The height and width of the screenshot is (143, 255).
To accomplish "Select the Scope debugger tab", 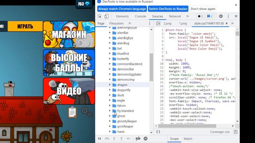I will tap(174, 139).
